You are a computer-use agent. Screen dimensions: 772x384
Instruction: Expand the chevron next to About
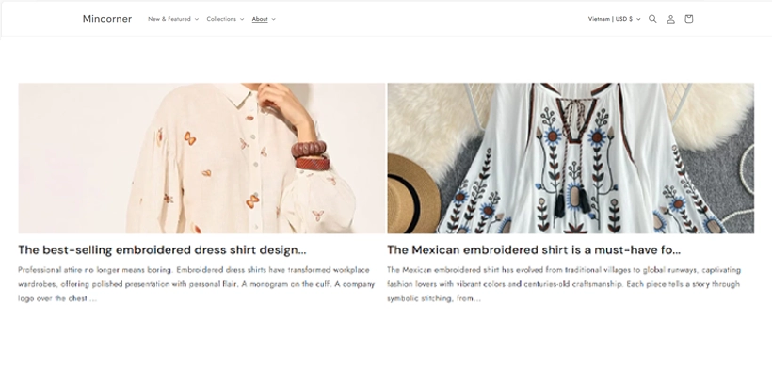(274, 19)
